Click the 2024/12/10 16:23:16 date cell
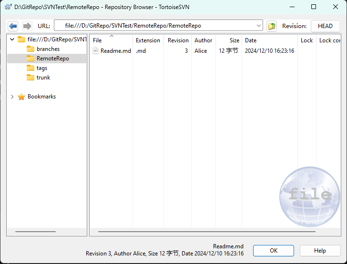The height and width of the screenshot is (264, 347). (270, 51)
